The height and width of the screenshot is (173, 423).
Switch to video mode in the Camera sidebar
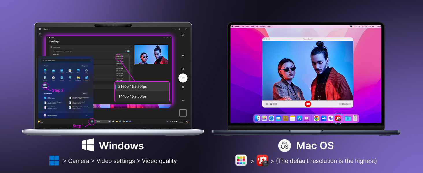(x=183, y=69)
